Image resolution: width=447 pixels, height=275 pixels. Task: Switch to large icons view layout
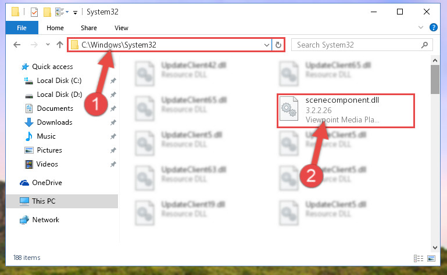pos(431,258)
